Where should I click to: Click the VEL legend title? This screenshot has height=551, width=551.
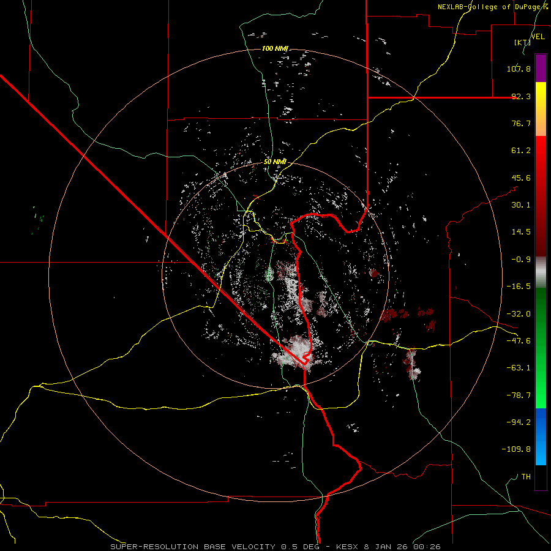(538, 37)
